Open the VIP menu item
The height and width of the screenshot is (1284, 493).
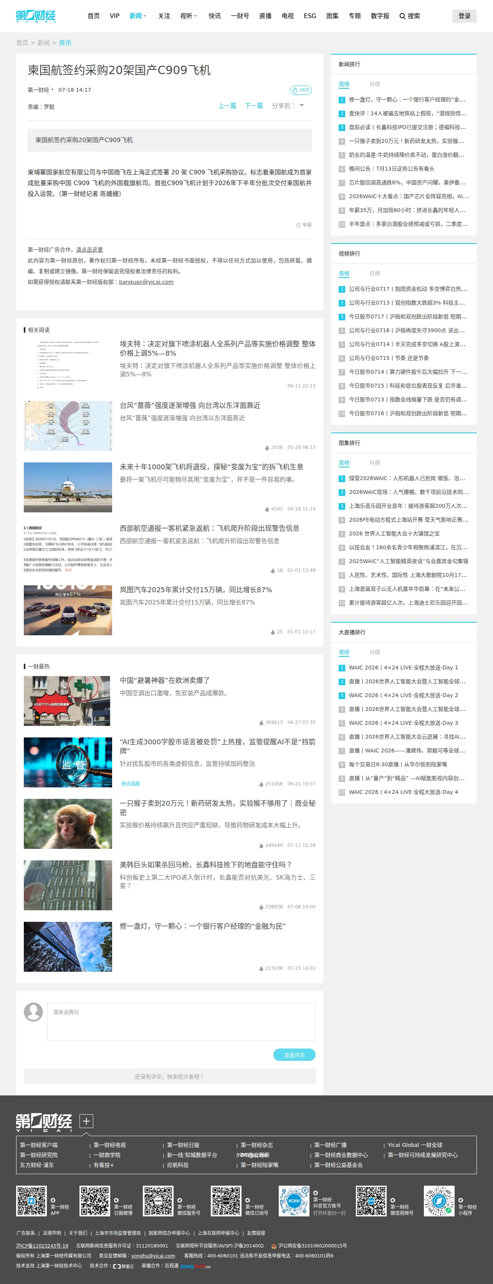click(x=115, y=16)
